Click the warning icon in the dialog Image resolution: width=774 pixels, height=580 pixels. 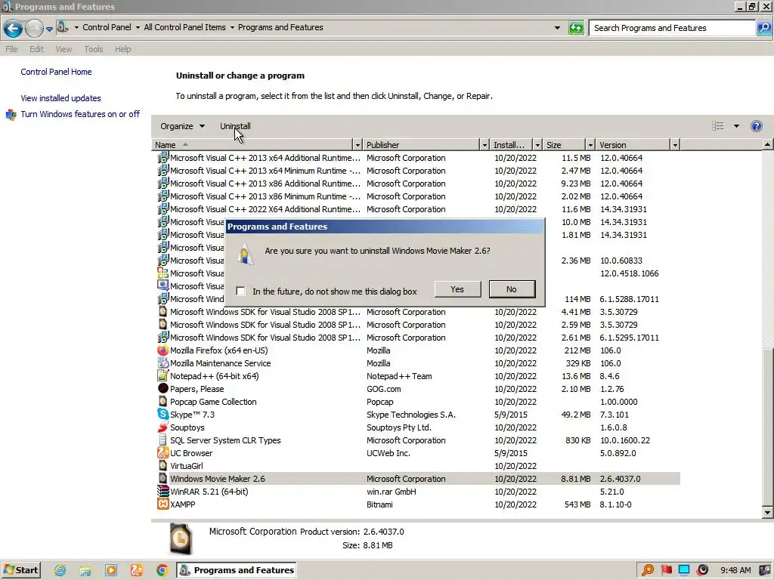(246, 255)
